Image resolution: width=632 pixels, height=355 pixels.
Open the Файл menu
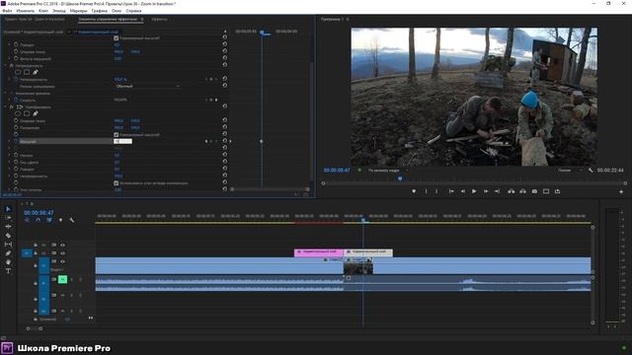coord(7,11)
